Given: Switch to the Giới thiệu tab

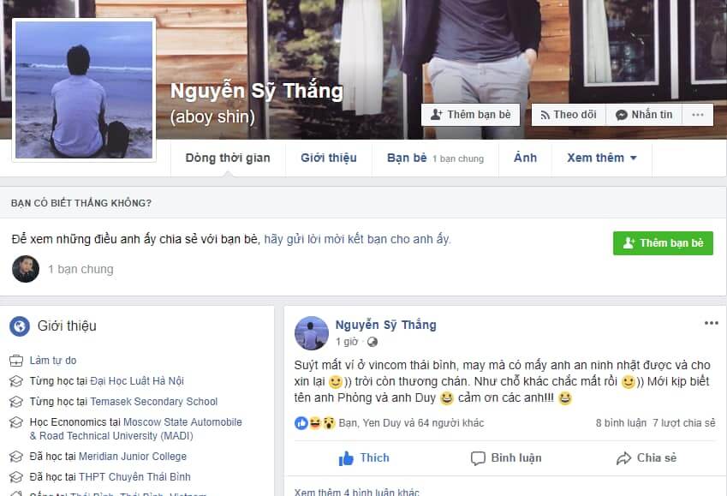Looking at the screenshot, I should pyautogui.click(x=329, y=158).
